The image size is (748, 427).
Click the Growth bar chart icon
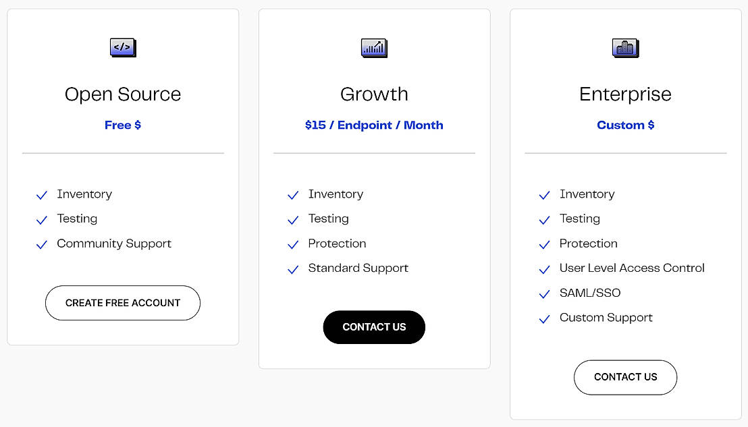coord(375,48)
